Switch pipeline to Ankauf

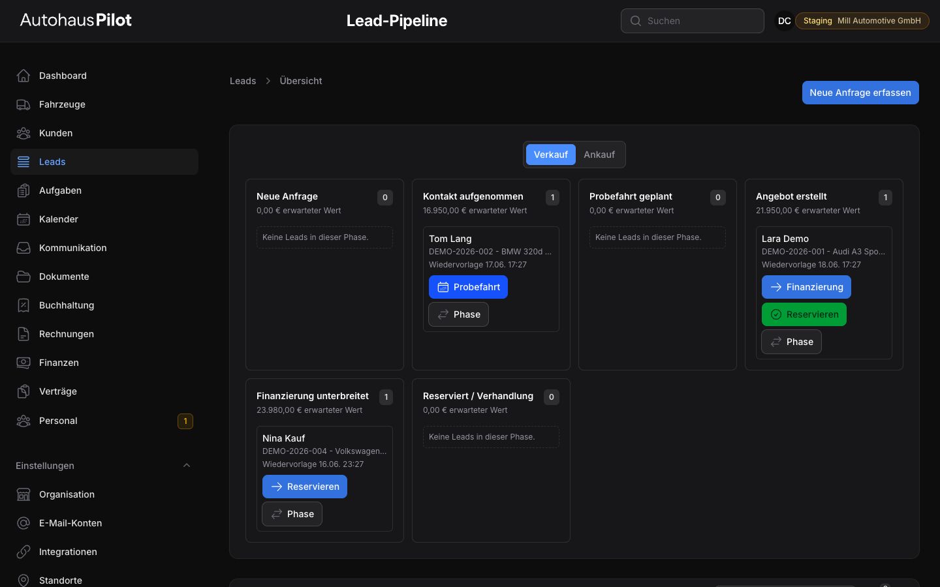click(599, 155)
